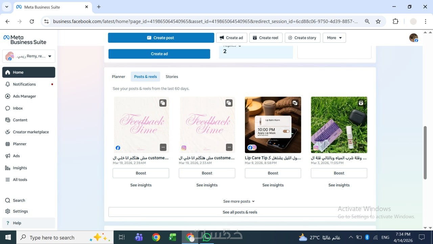The image size is (433, 244).
Task: Open All tools menu in sidebar
Action: pyautogui.click(x=29, y=180)
